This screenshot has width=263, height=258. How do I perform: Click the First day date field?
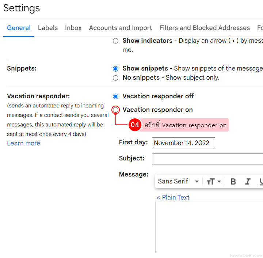183,143
